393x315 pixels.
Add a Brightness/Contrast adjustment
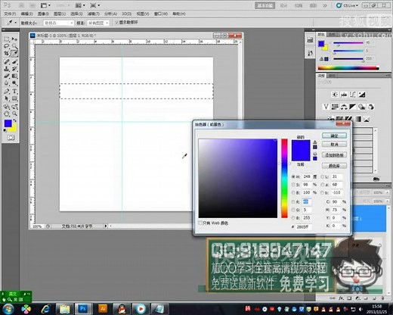335,95
